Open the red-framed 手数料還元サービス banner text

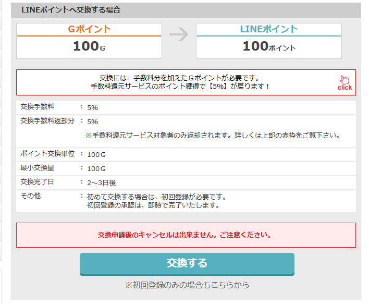coord(180,82)
